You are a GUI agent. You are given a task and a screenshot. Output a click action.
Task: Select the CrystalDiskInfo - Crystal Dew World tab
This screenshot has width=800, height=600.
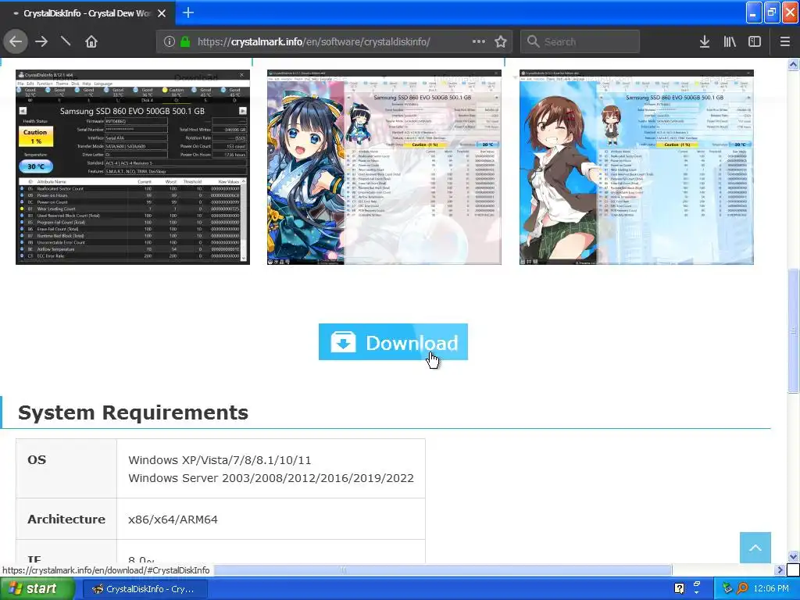point(87,13)
